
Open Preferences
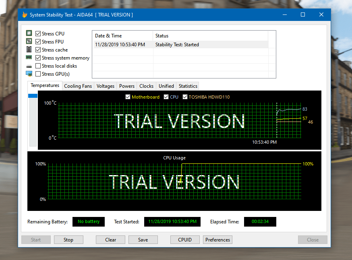pyautogui.click(x=217, y=240)
